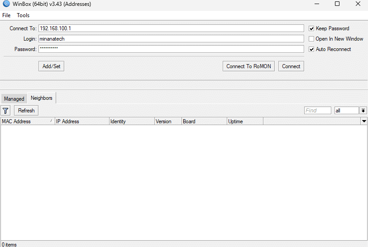Switch to the Managed tab
368x247 pixels.
(x=14, y=99)
